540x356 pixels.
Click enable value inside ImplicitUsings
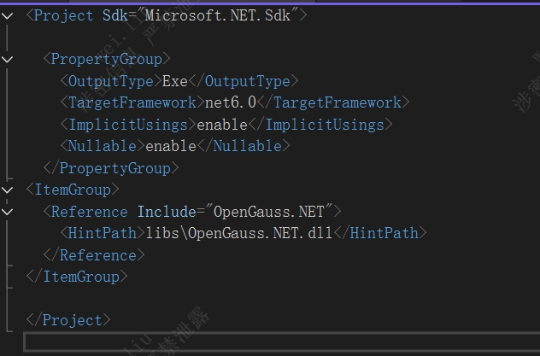tap(222, 125)
